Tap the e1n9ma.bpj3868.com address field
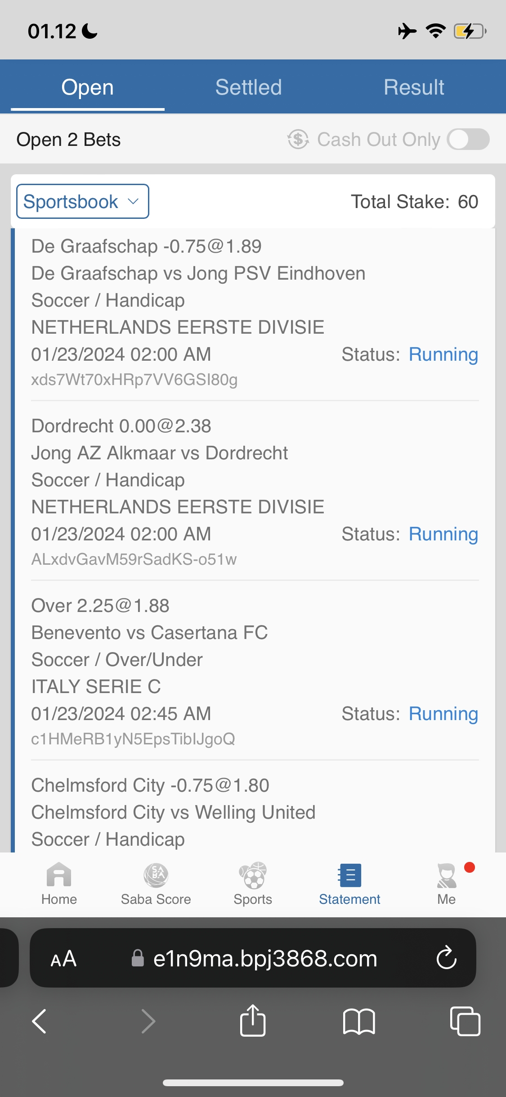 (264, 959)
